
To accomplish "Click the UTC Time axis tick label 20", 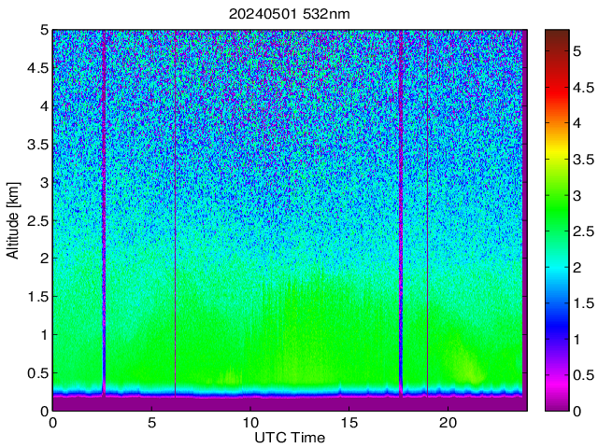I will coord(448,423).
